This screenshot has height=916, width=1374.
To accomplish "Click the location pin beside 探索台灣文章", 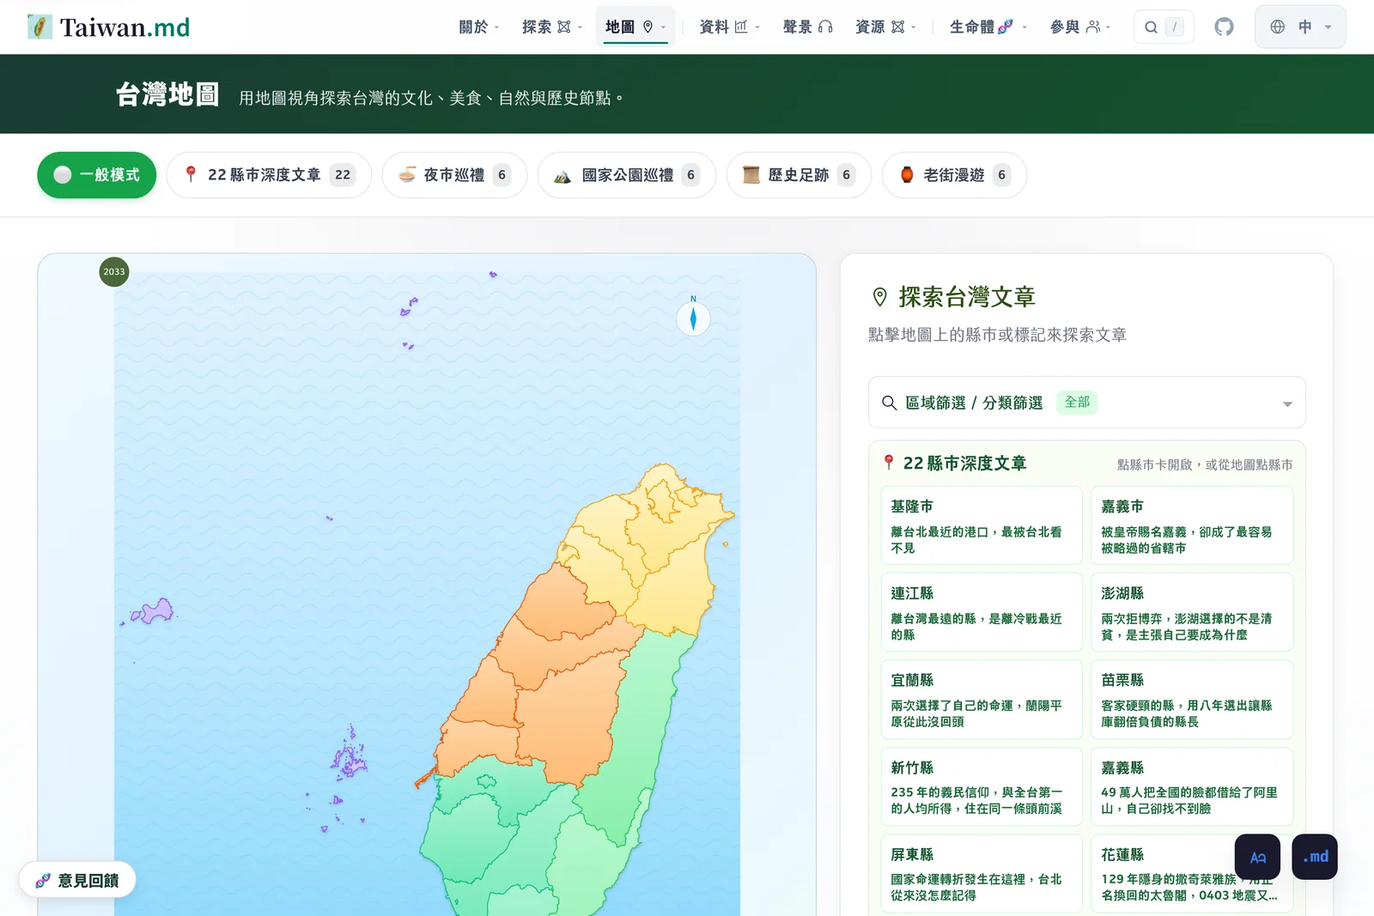I will pos(879,297).
